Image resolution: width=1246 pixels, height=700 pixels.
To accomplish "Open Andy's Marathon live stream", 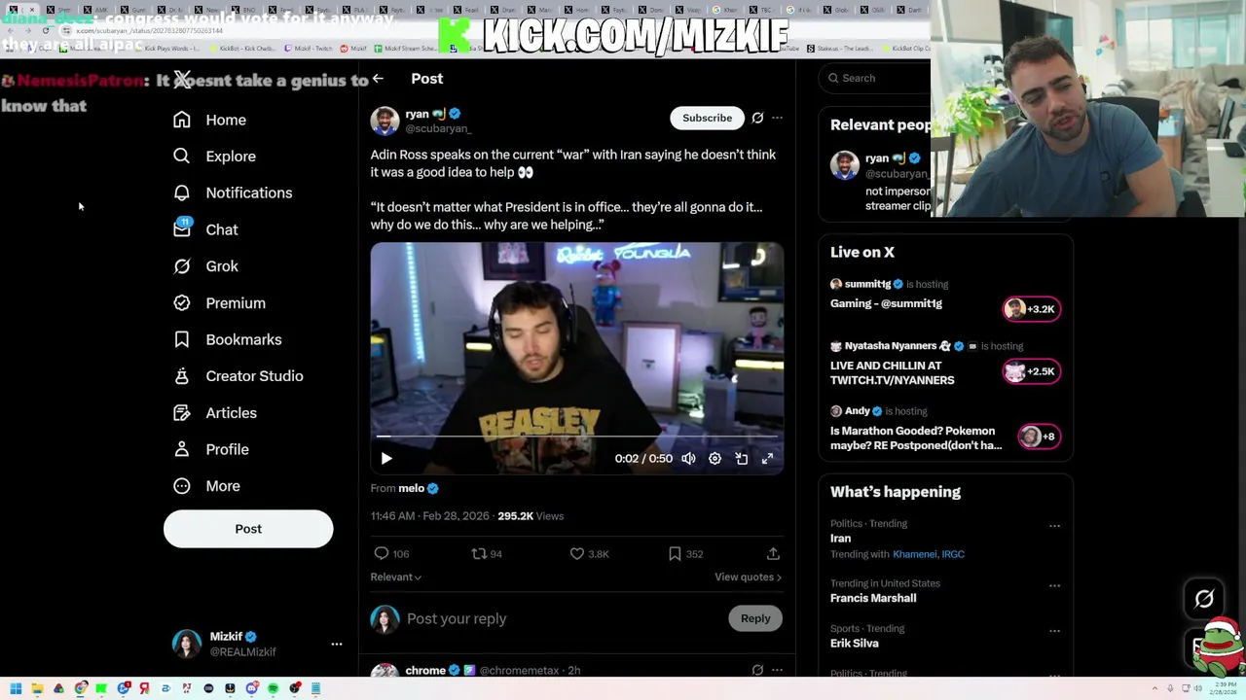I will (x=915, y=438).
